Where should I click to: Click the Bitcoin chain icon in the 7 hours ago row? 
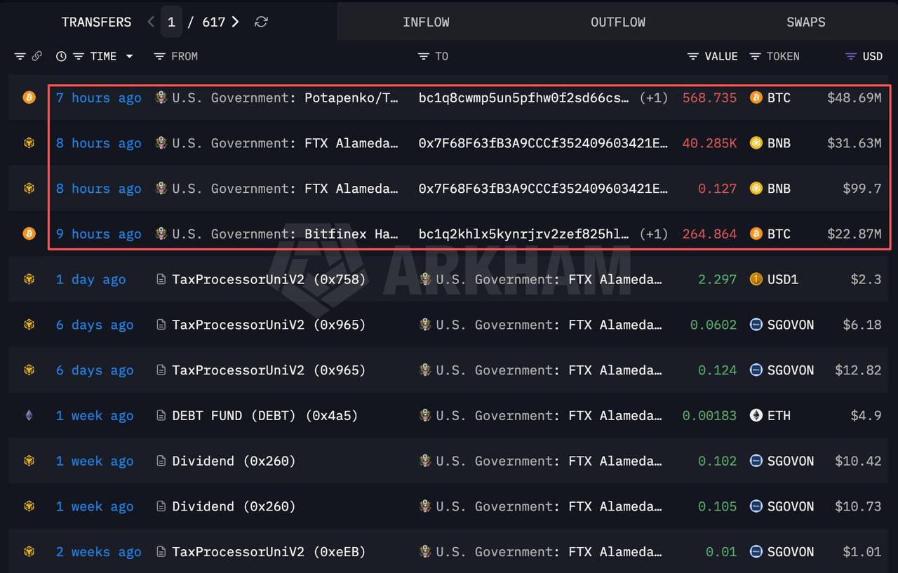point(29,97)
